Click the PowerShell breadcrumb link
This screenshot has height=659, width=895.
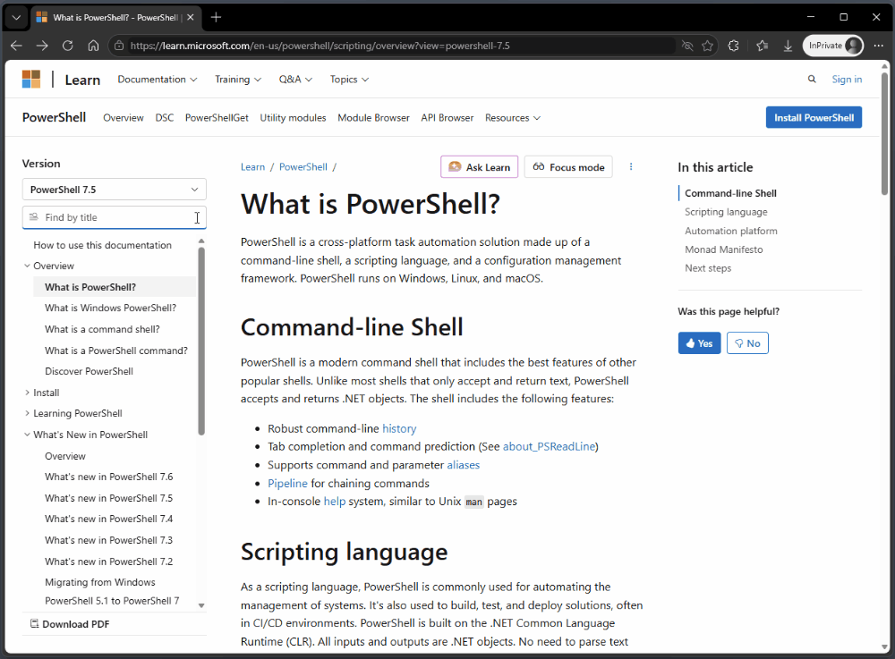tap(303, 167)
